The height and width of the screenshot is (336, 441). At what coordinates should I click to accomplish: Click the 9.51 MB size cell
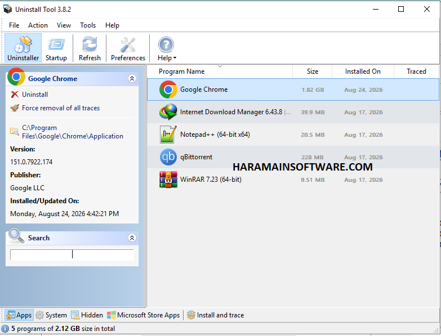click(313, 180)
